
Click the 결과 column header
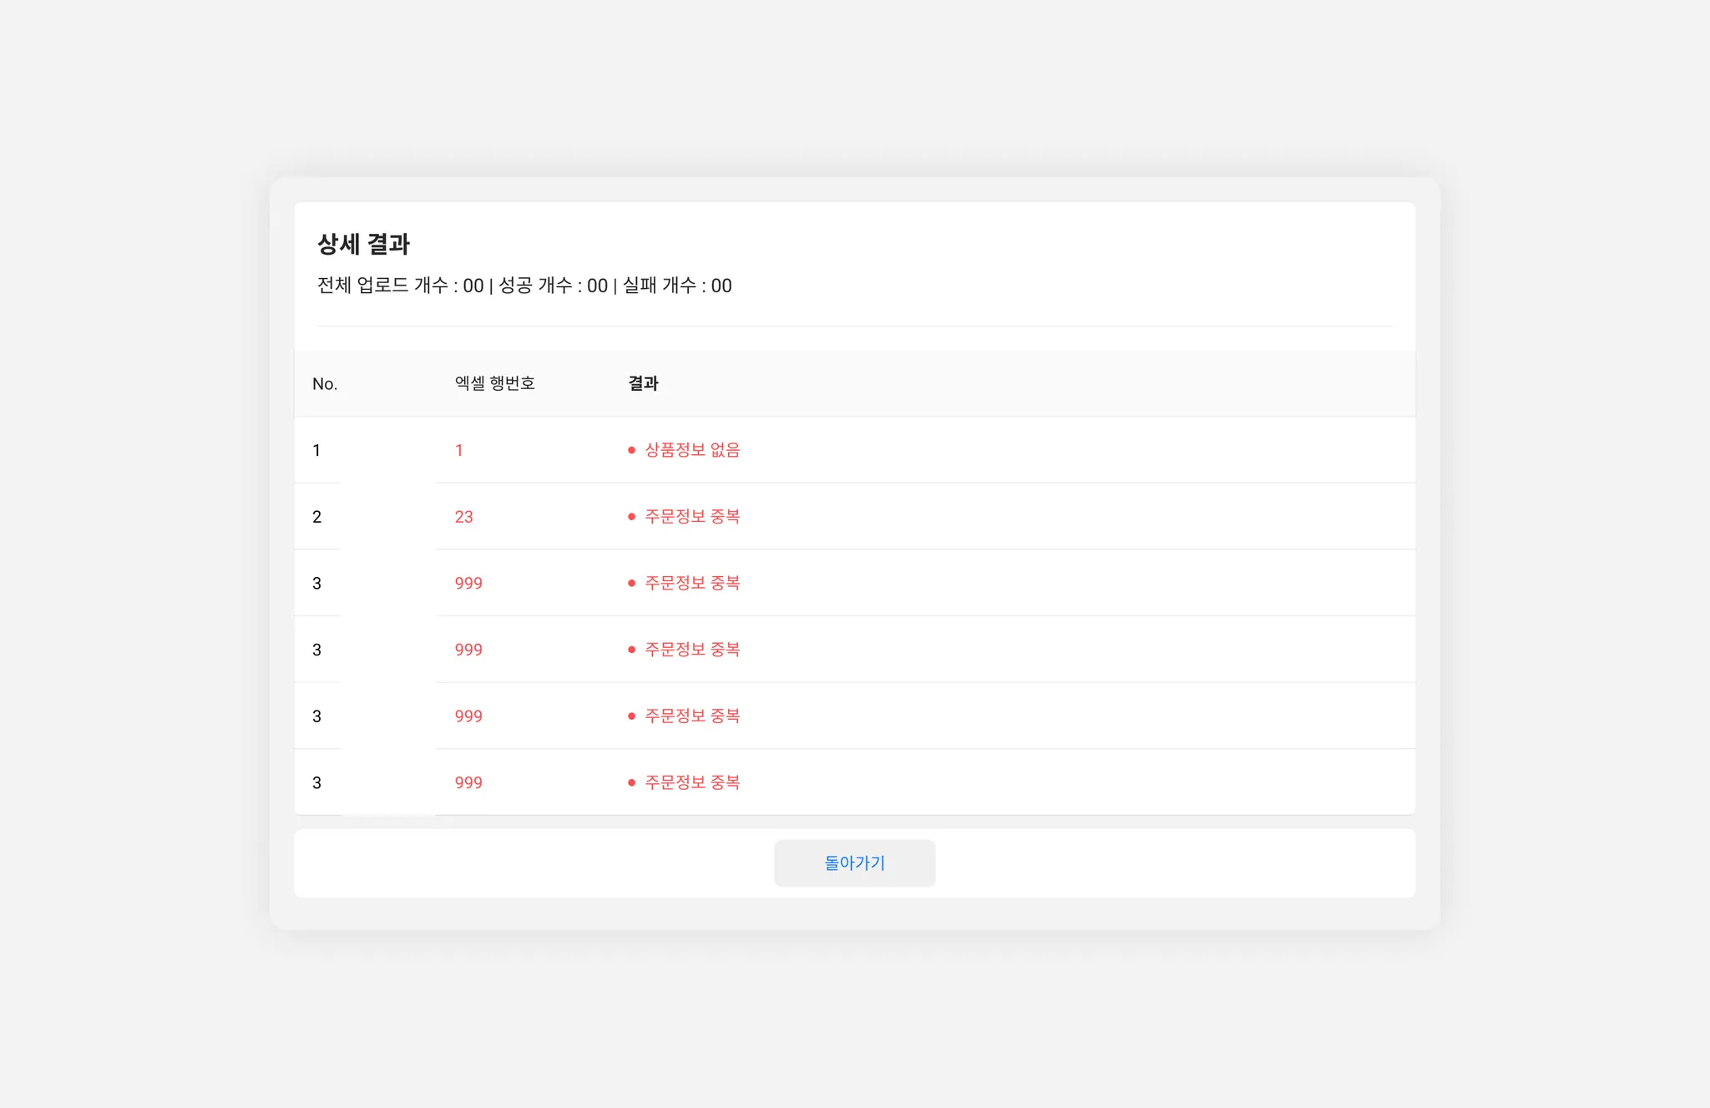643,383
